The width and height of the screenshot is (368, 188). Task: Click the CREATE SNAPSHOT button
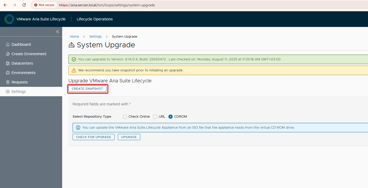click(x=87, y=89)
